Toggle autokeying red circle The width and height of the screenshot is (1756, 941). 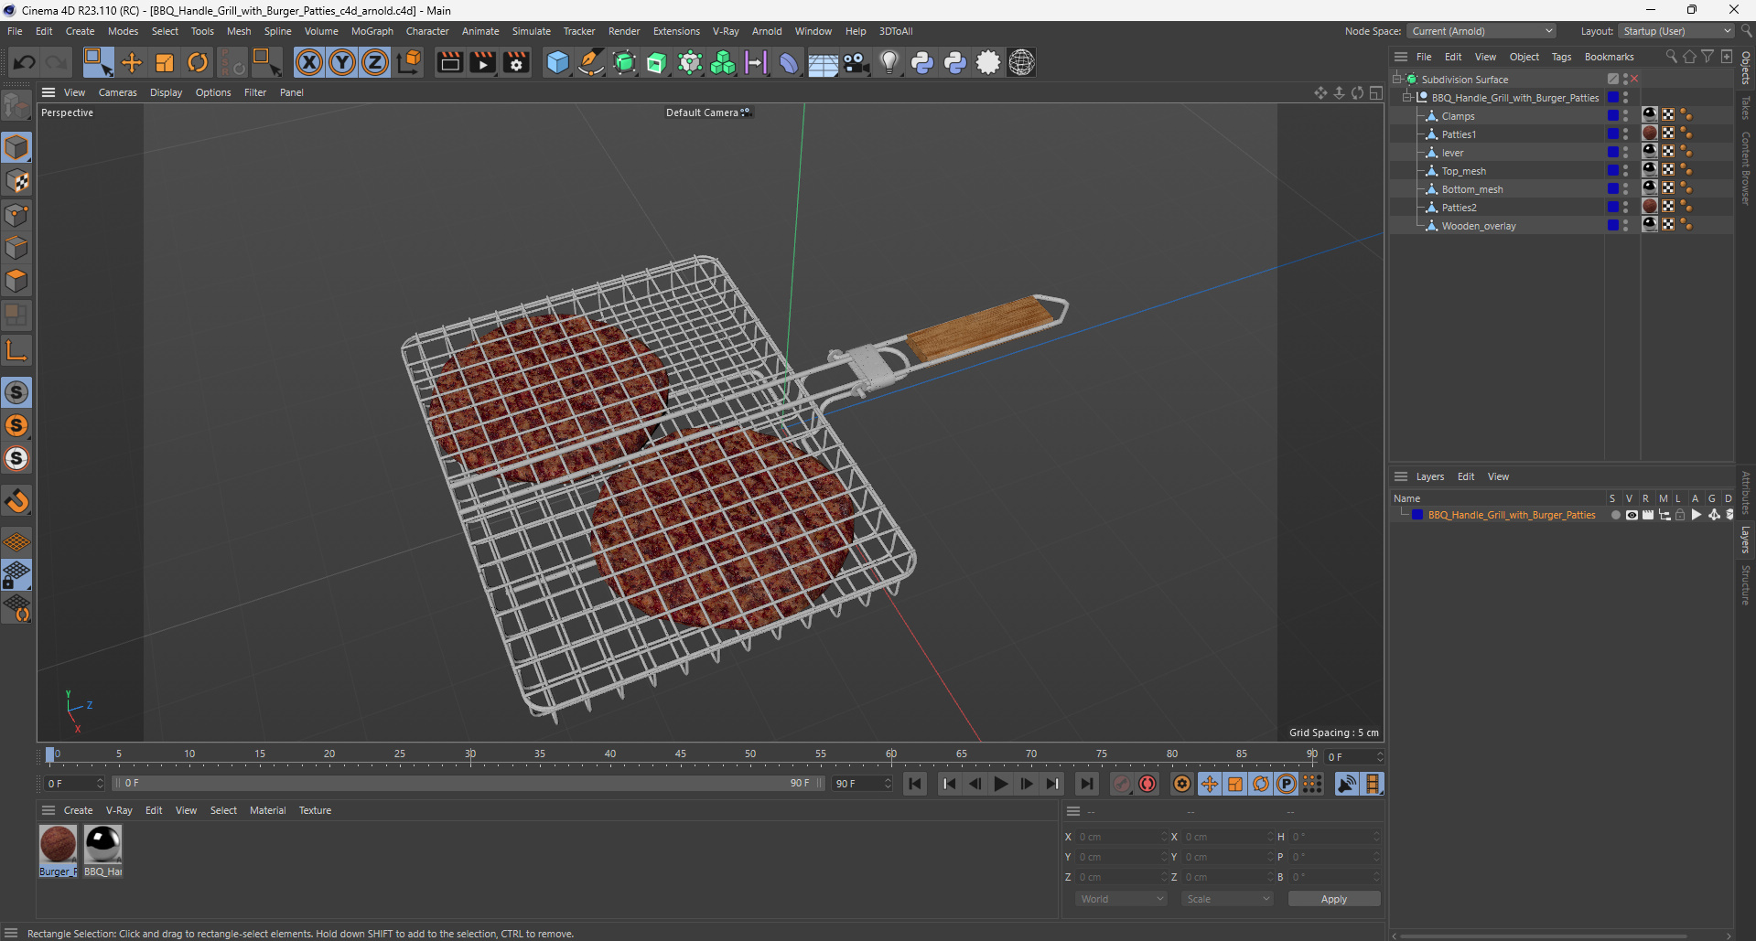[x=1147, y=784]
